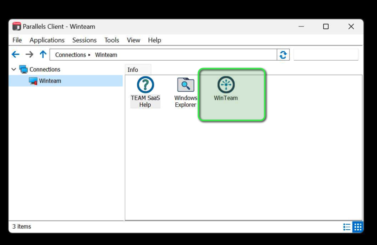This screenshot has width=377, height=245.
Task: Close the Parallels Client window
Action: coord(351,26)
